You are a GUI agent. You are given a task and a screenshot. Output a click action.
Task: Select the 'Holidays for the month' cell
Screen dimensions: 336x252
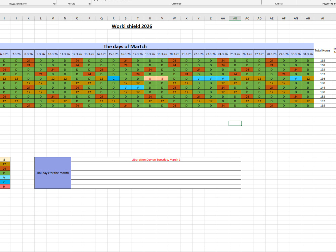tap(53, 173)
